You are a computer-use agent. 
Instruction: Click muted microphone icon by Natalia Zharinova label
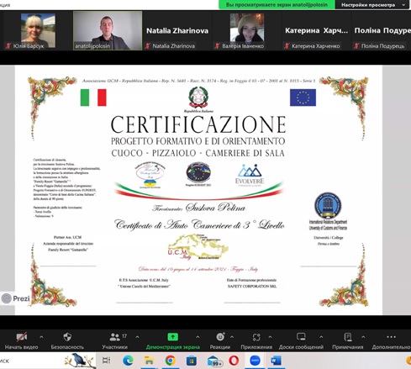point(147,45)
